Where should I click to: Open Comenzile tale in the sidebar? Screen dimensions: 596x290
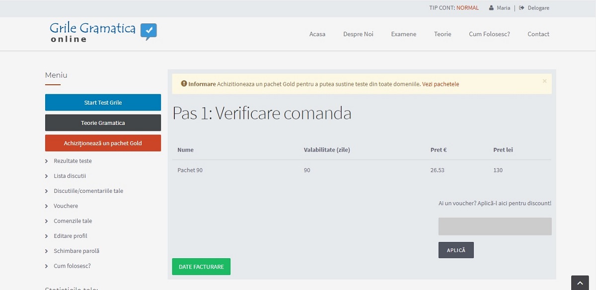click(73, 221)
